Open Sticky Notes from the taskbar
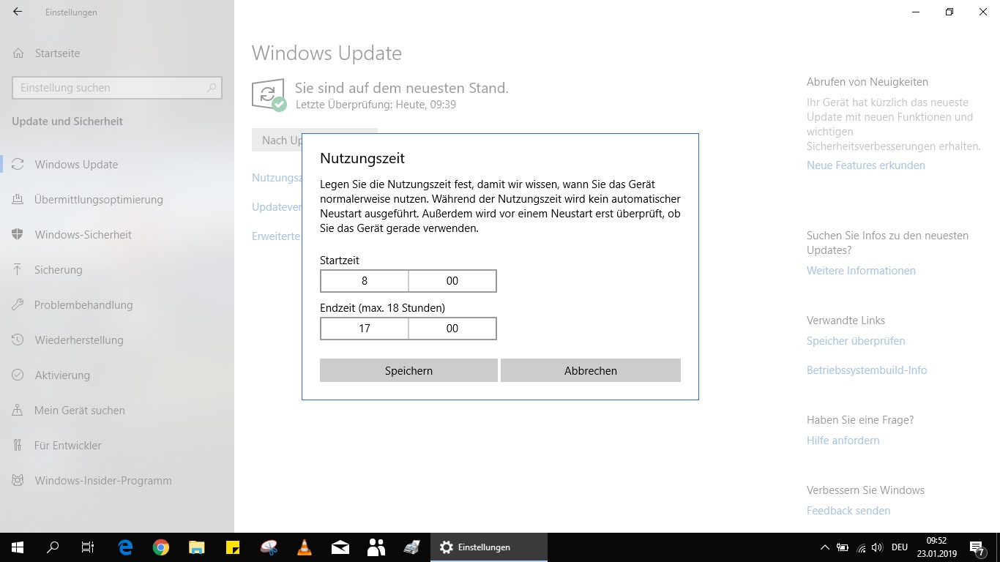This screenshot has width=1000, height=562. pyautogui.click(x=233, y=547)
